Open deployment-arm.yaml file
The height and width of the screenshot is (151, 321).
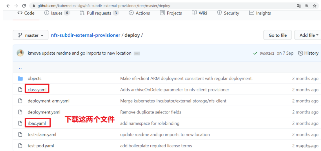pos(48,101)
